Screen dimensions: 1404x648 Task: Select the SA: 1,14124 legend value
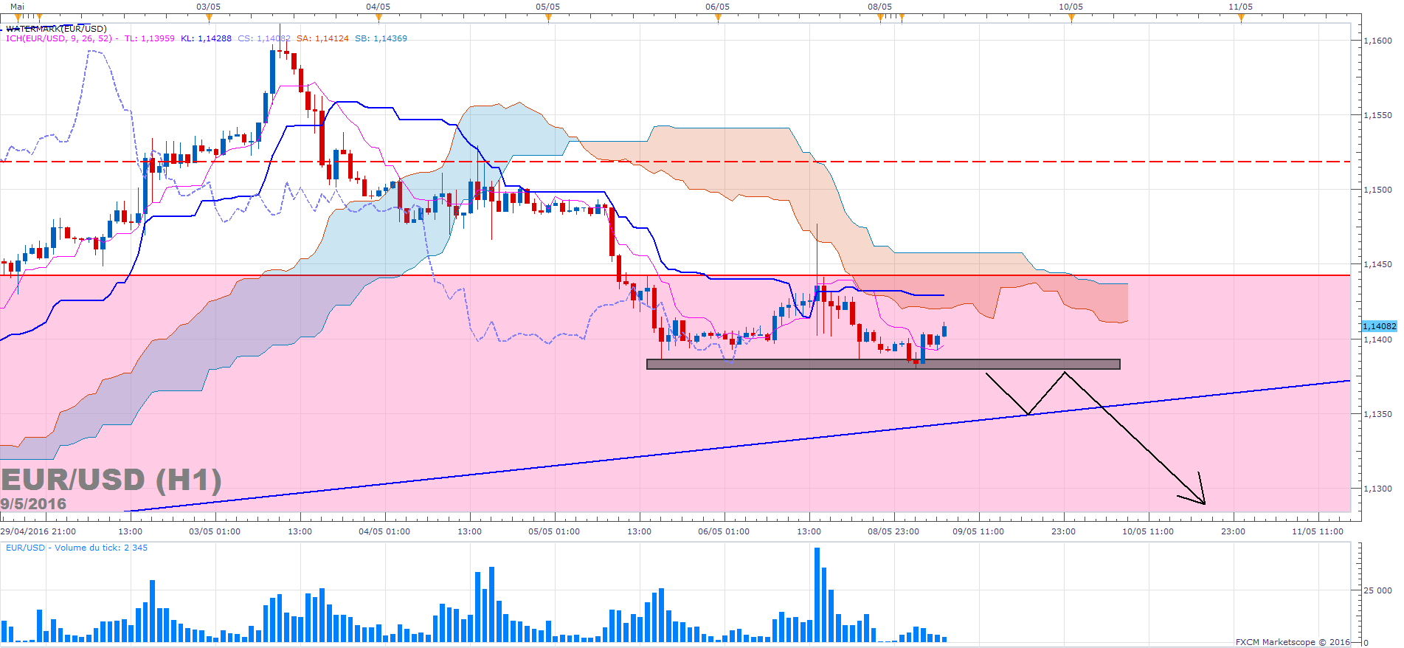click(x=322, y=38)
